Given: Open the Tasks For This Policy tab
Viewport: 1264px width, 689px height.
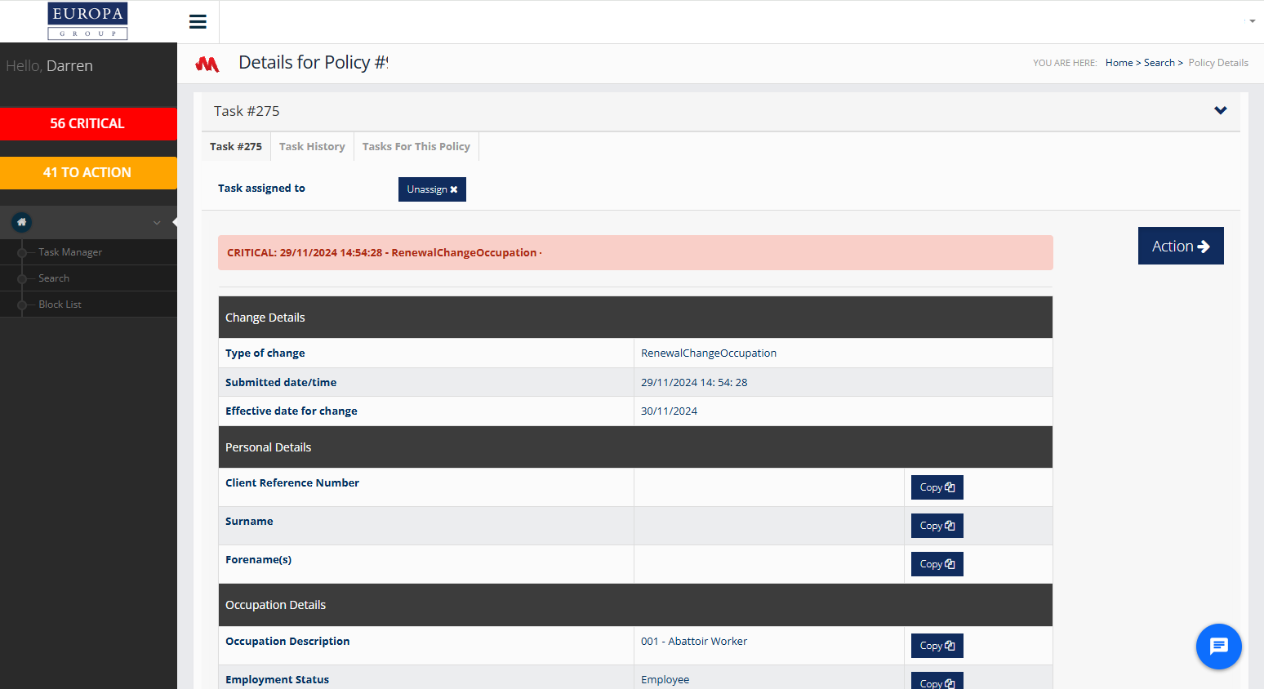Looking at the screenshot, I should (416, 147).
